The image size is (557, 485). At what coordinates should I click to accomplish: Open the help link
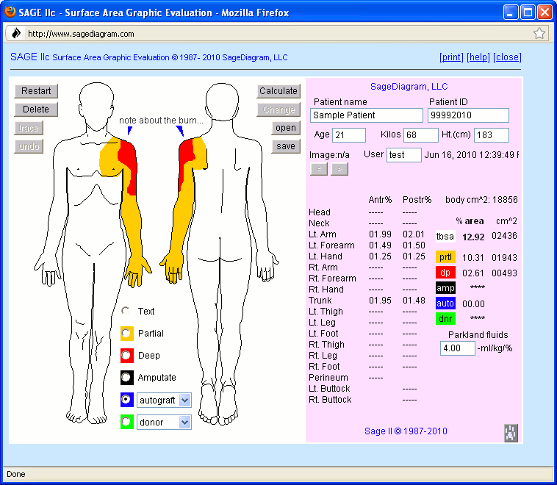[x=478, y=57]
